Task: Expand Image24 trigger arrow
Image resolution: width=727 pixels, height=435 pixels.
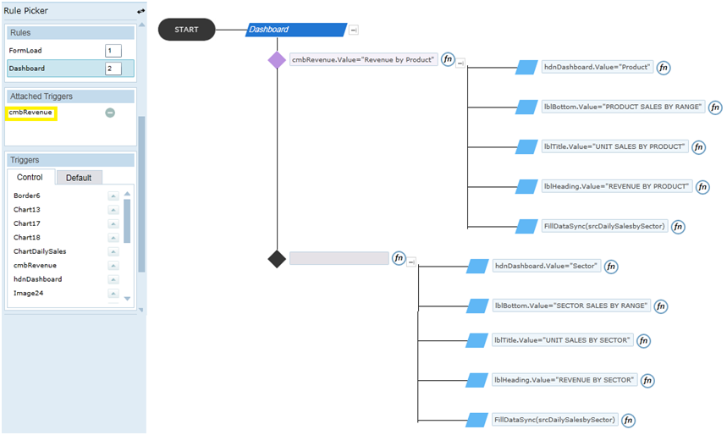Action: (x=113, y=294)
